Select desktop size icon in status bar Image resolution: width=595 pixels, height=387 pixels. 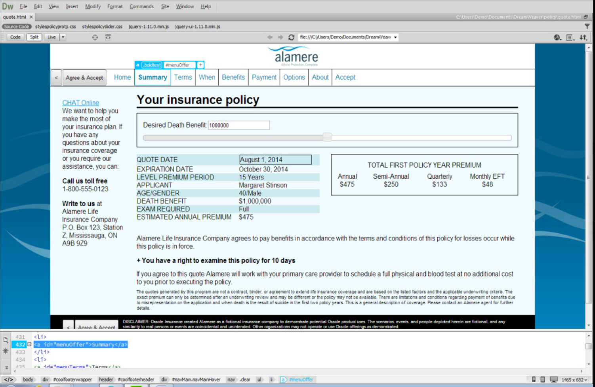pos(554,379)
